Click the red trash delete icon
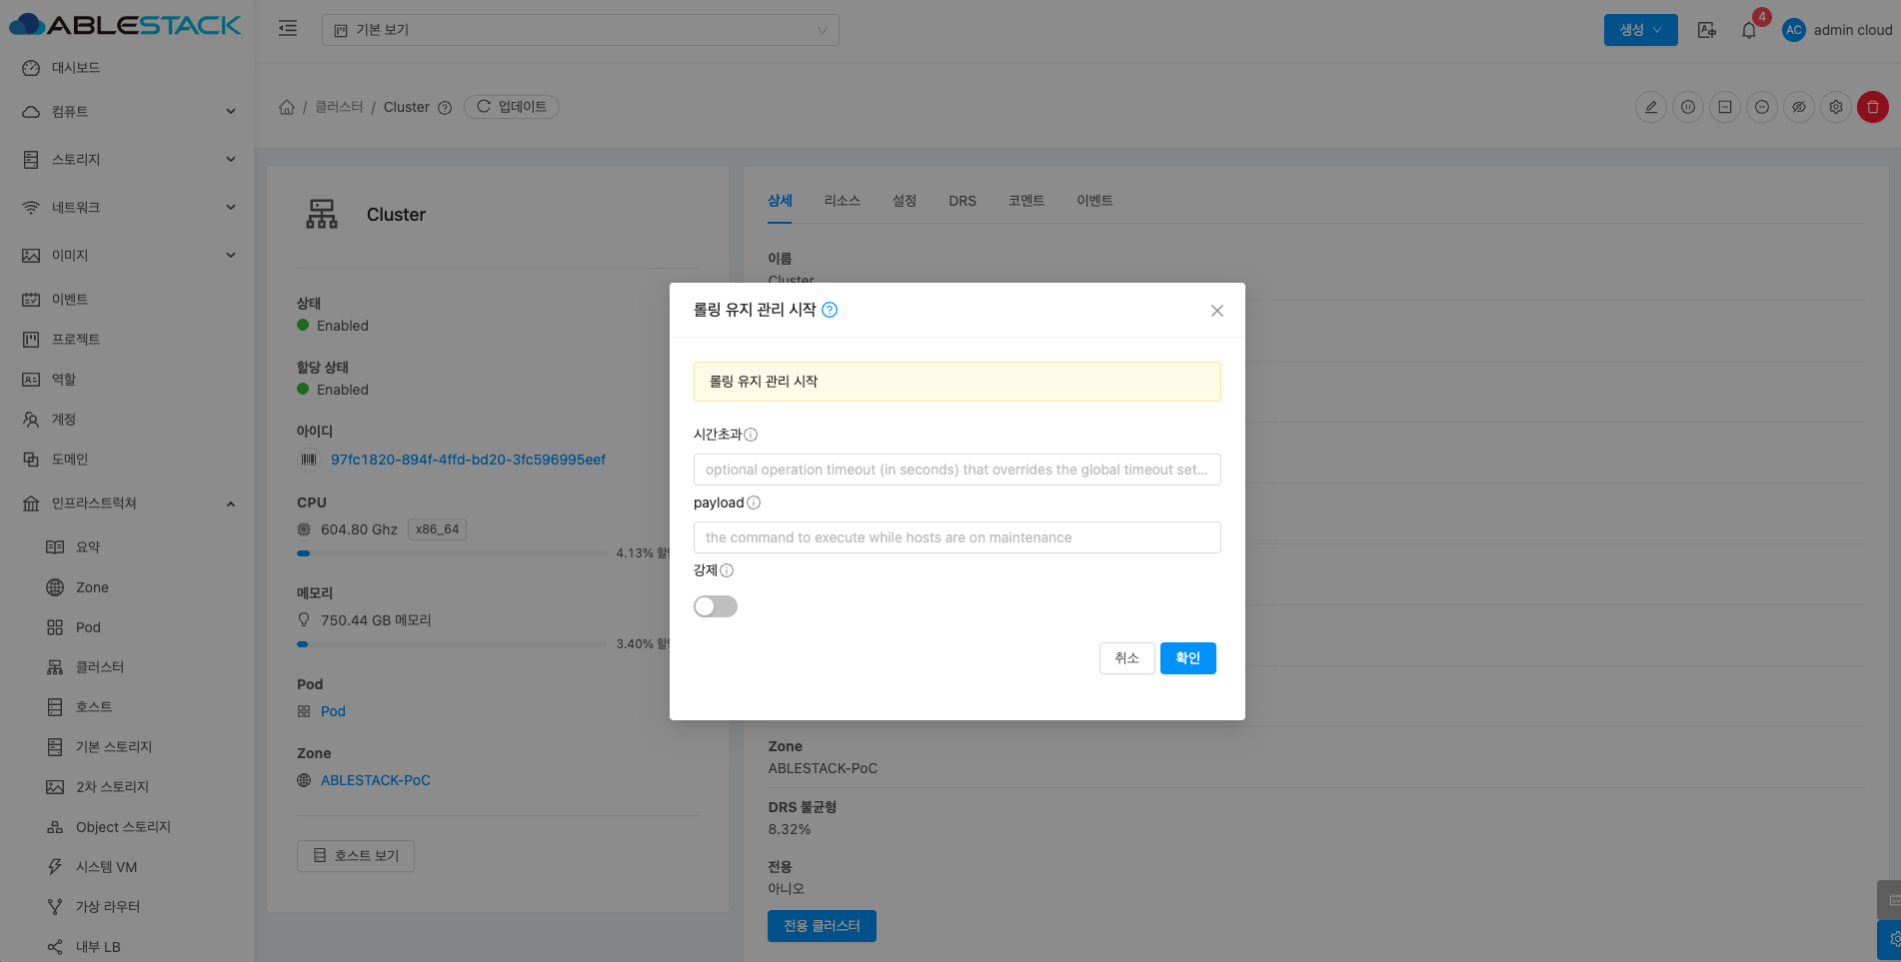 [1872, 107]
